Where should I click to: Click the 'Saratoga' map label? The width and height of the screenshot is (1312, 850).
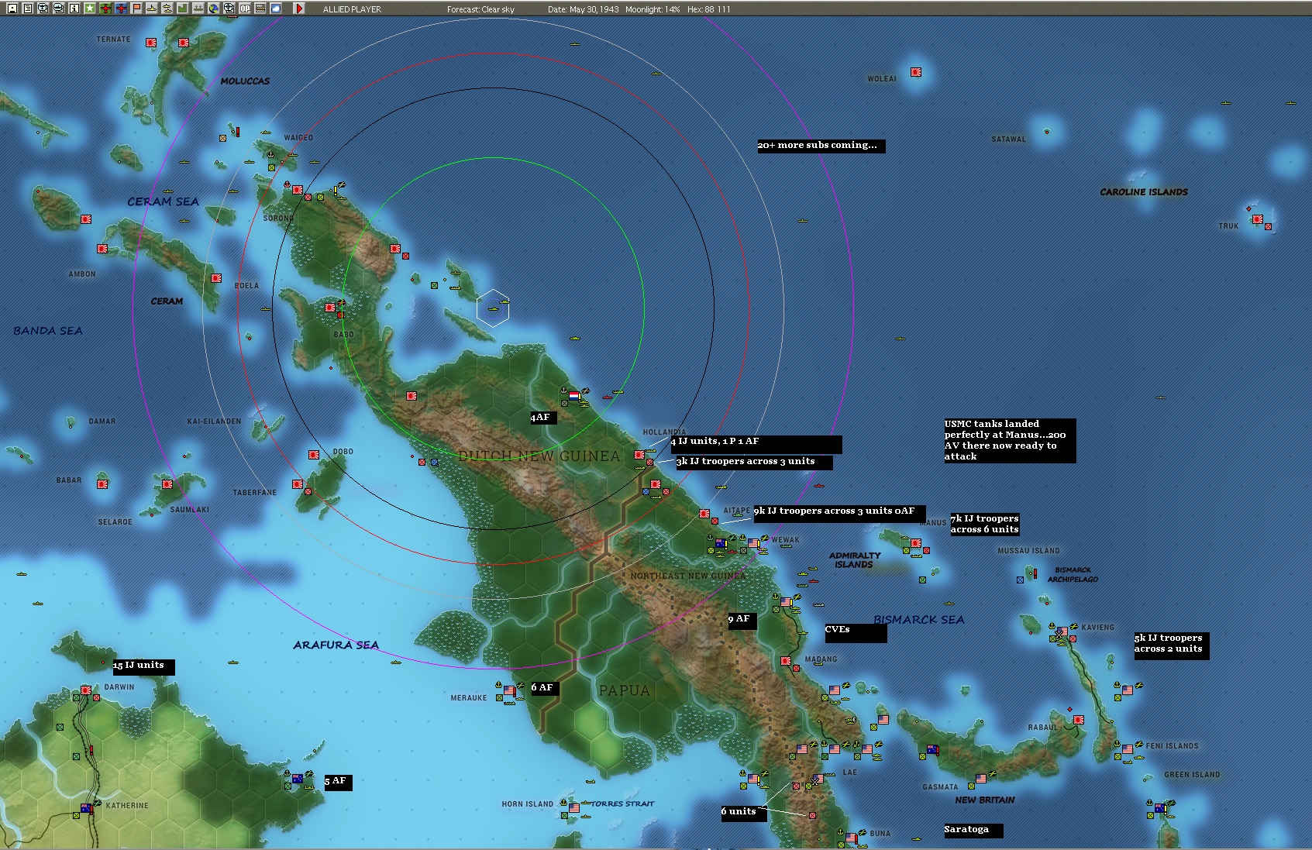click(973, 830)
